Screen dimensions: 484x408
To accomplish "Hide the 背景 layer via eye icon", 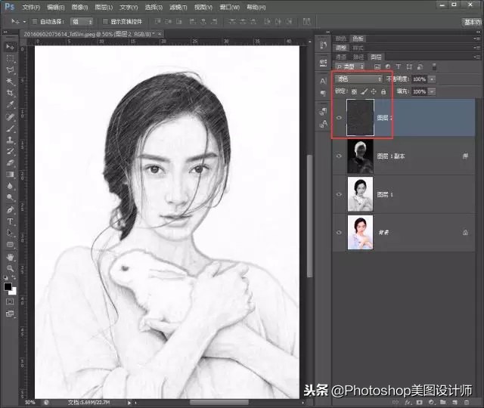I will pos(339,232).
